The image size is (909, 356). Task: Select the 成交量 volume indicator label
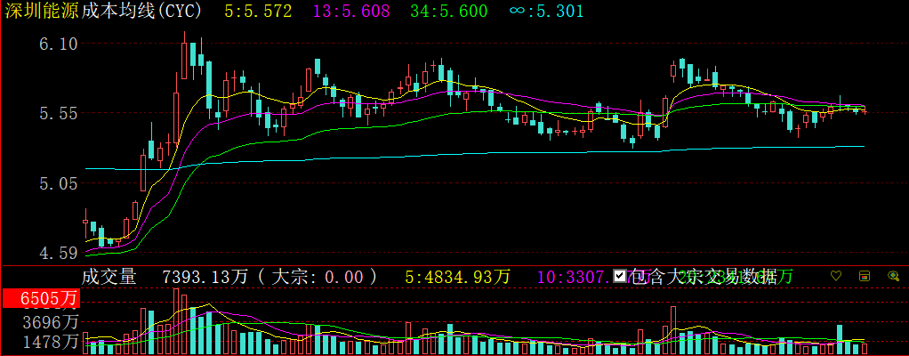[109, 277]
